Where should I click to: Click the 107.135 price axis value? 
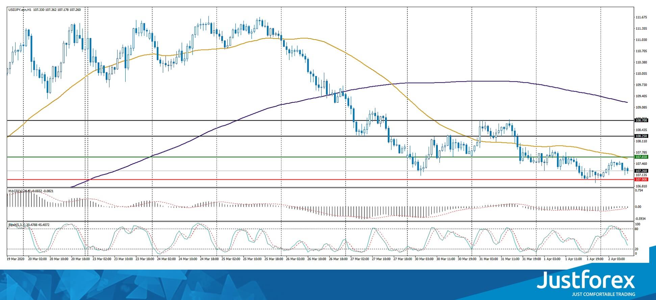(641, 175)
